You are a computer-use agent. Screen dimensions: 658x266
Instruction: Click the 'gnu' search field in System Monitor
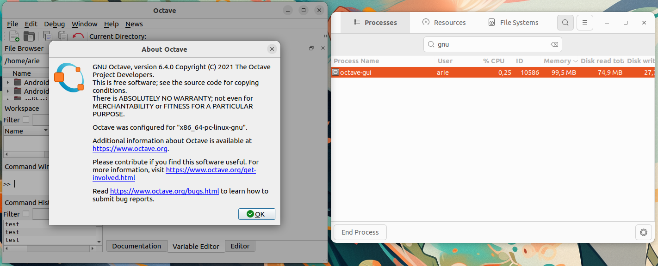pyautogui.click(x=492, y=44)
